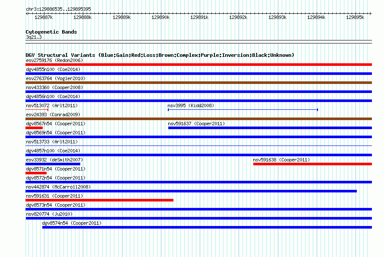This screenshot has height=257, width=384.
Task: Click the nsv513072 (Arlt2011) thin red span
Action: (x=37, y=110)
